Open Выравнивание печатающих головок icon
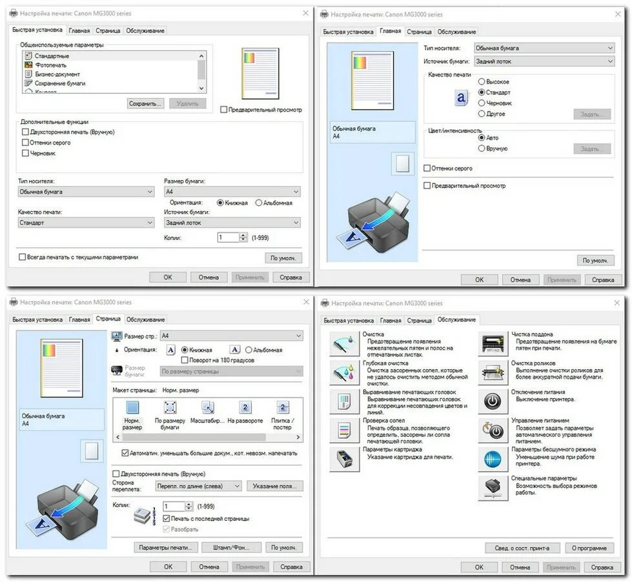This screenshot has height=582, width=632. click(344, 401)
